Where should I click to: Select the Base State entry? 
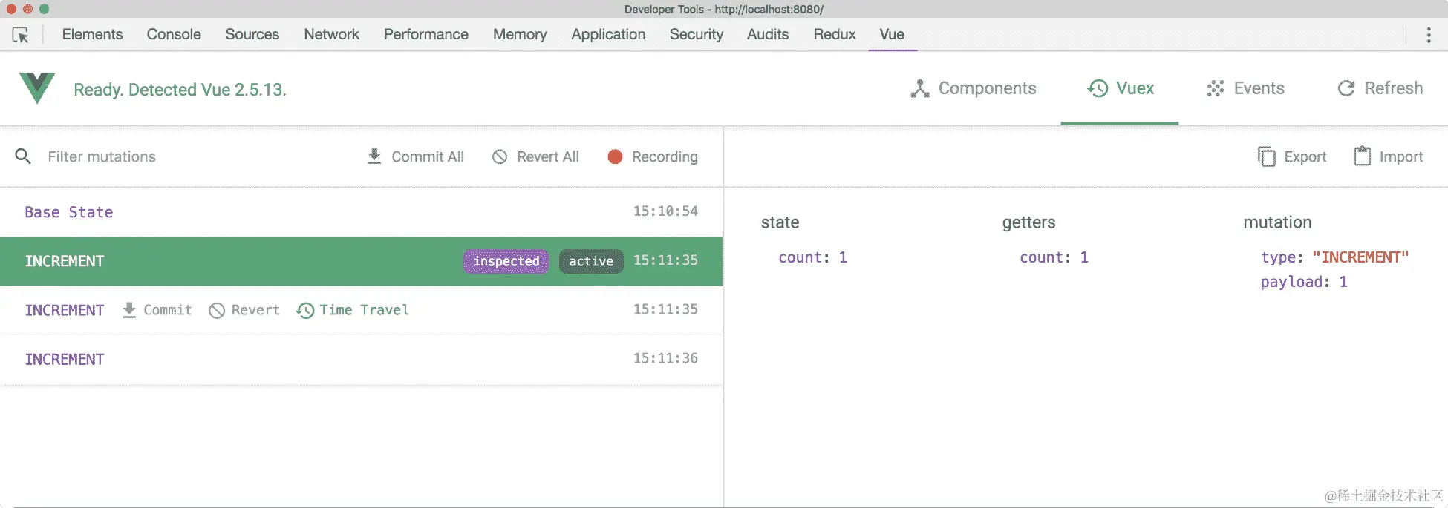tap(362, 212)
